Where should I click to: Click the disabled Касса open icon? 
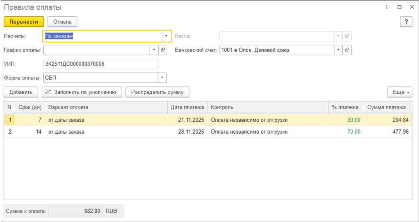coord(347,36)
